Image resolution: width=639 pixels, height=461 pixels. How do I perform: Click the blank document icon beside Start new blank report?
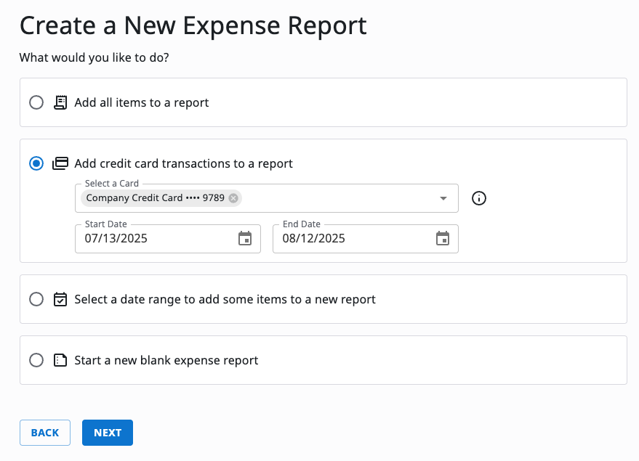[60, 360]
